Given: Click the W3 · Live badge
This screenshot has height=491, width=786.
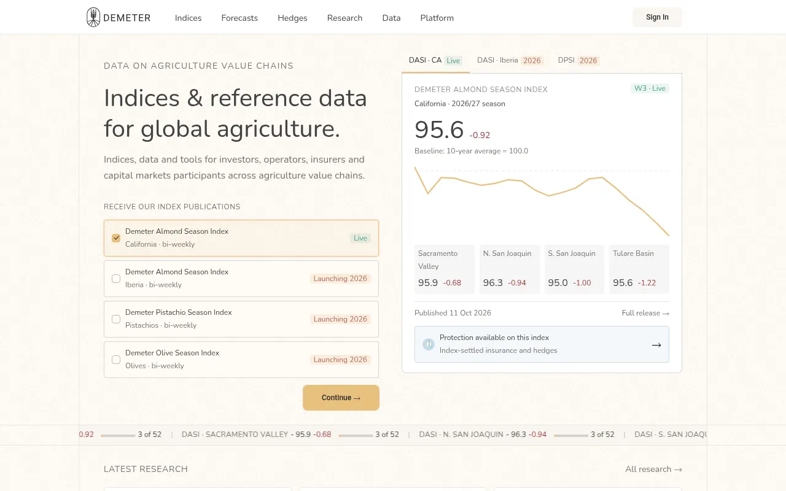Looking at the screenshot, I should pos(650,88).
